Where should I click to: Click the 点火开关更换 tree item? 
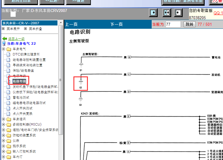(x=23, y=114)
